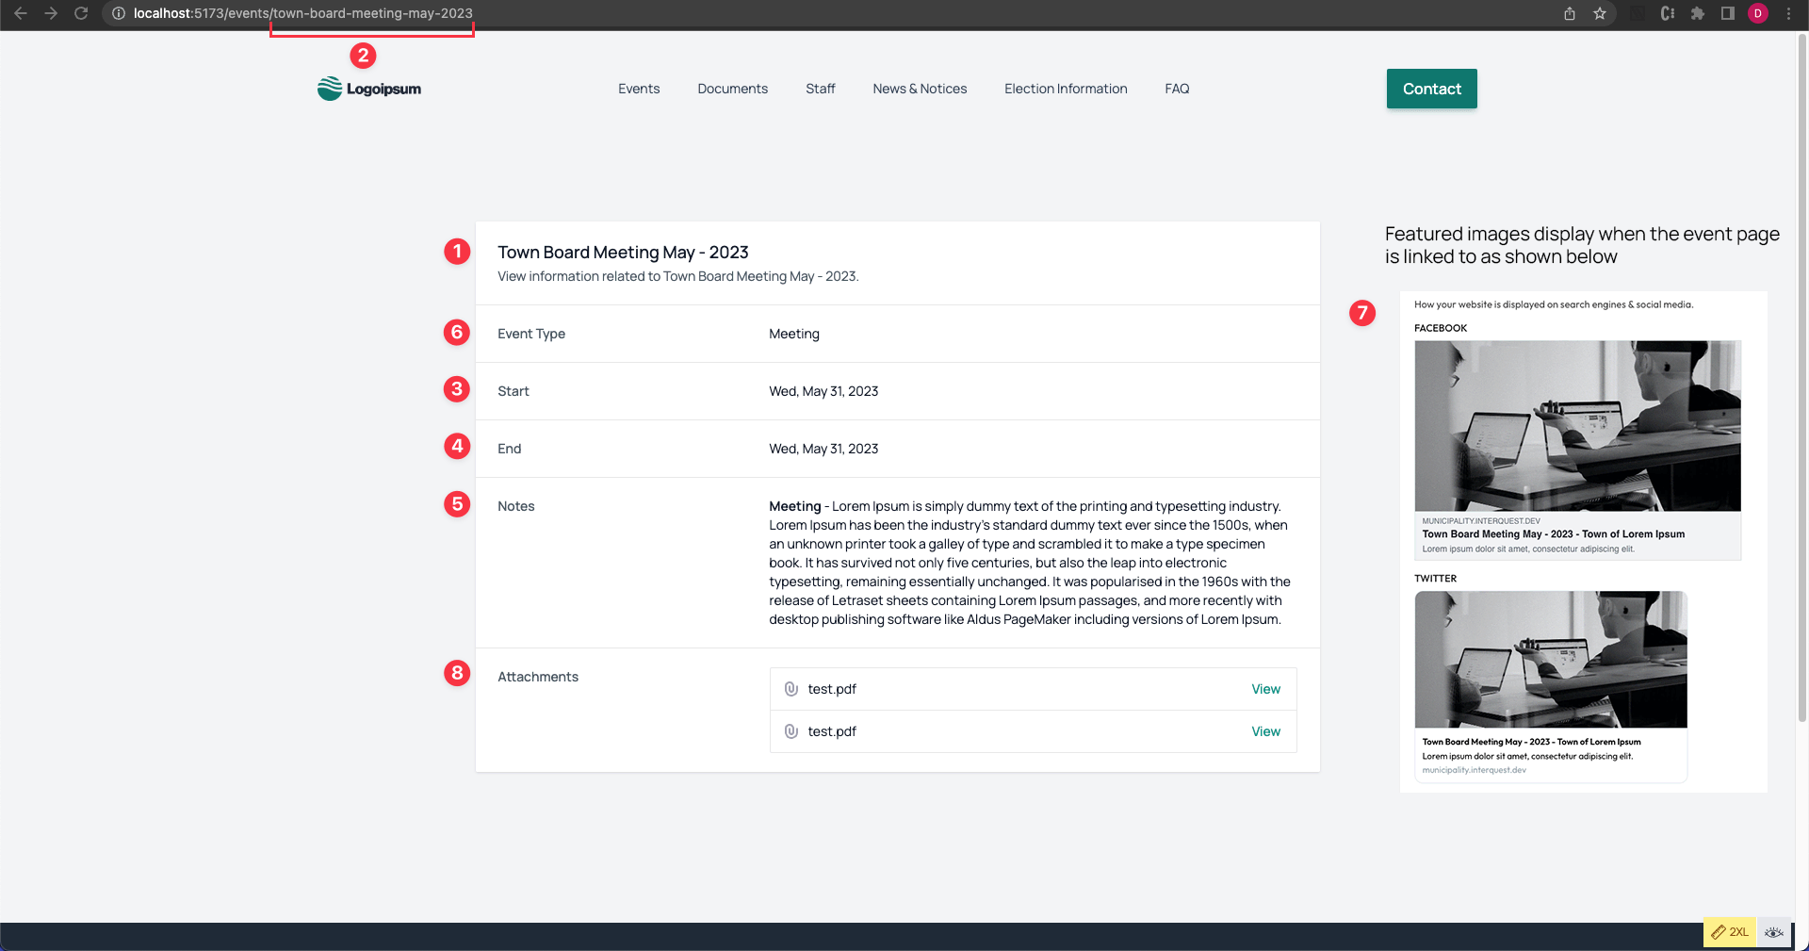The height and width of the screenshot is (951, 1809).
Task: Click the browser reload icon
Action: tap(81, 13)
